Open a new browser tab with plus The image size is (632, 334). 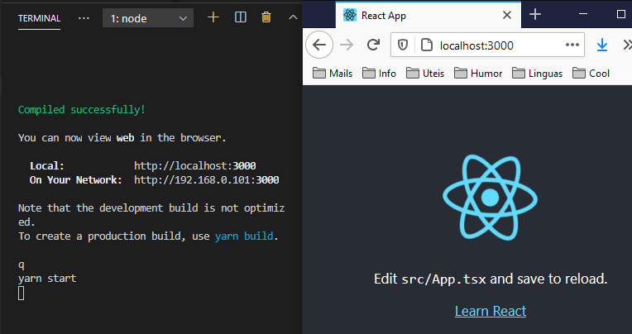tap(535, 15)
